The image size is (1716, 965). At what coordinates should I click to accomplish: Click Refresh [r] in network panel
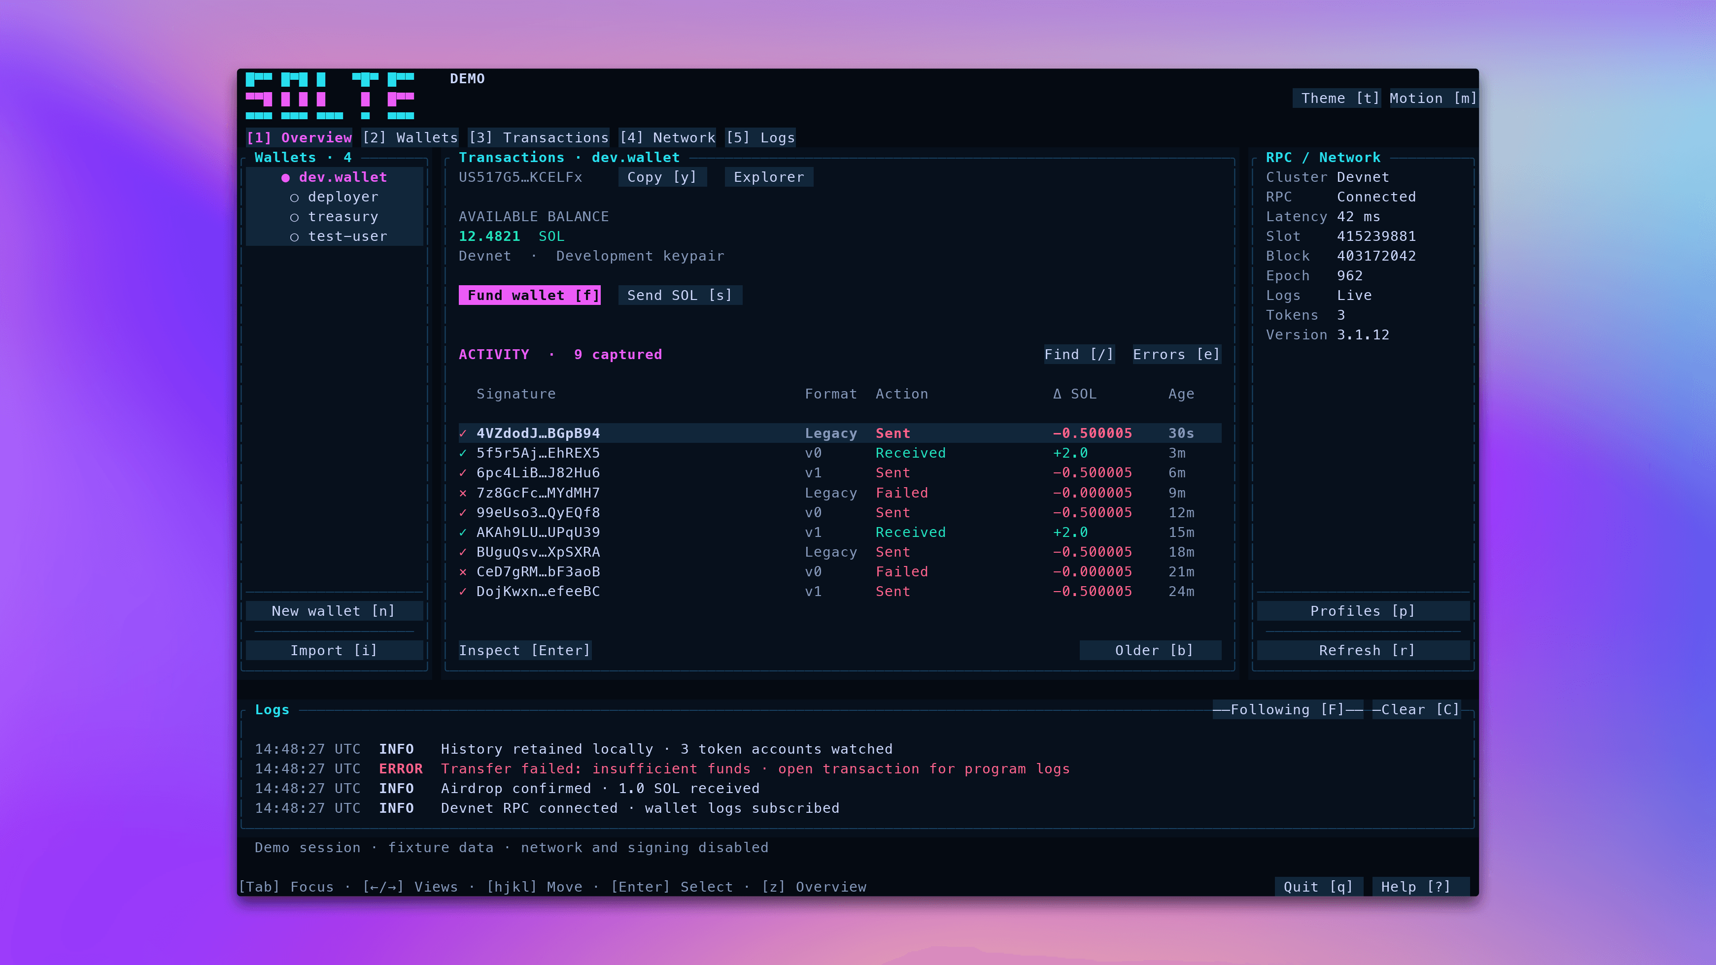coord(1363,651)
